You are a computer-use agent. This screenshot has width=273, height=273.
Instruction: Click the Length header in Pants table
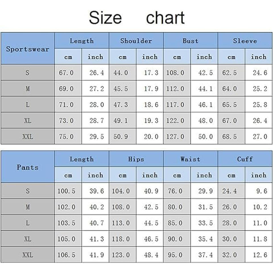82,159
